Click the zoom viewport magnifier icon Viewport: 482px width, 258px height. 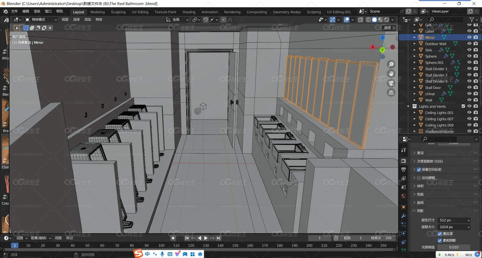click(x=391, y=64)
